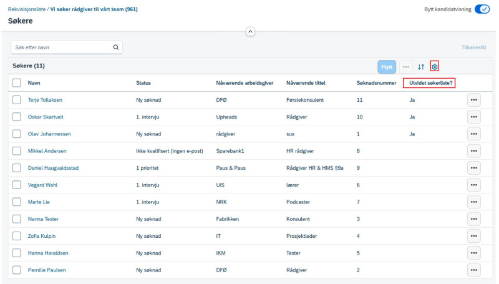Image resolution: width=499 pixels, height=284 pixels.
Task: Open actions menu for Olav Johannessen
Action: [474, 134]
